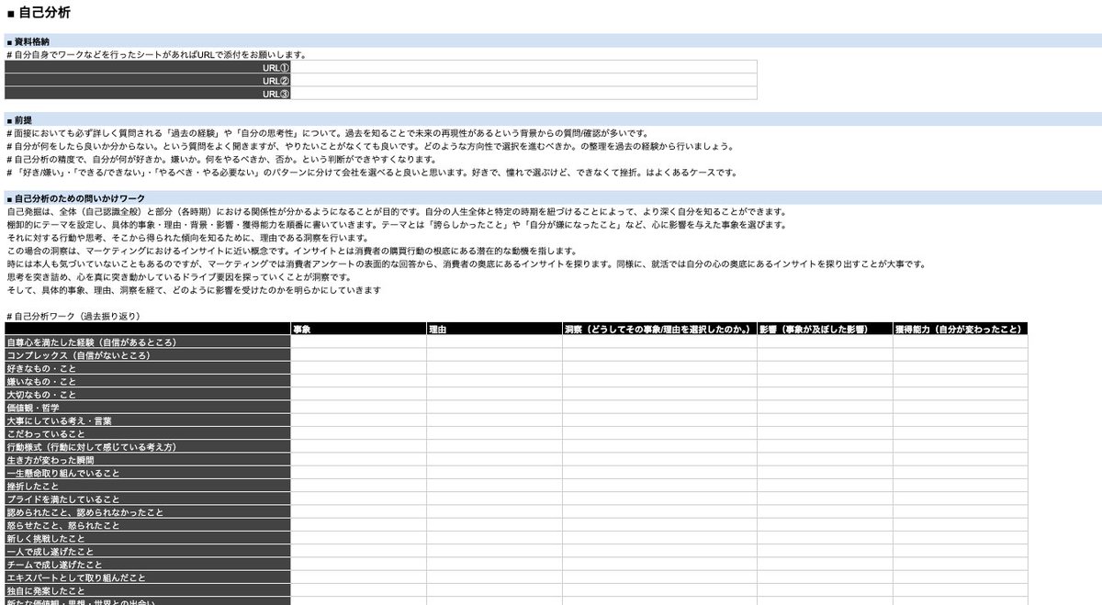Click the '獲得能力（自分が変わったこと）' column header

pos(960,329)
